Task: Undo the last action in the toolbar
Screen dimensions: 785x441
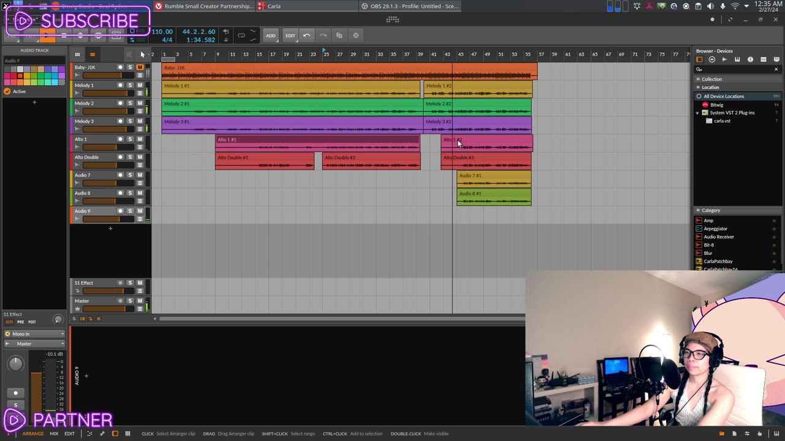Action: 307,36
